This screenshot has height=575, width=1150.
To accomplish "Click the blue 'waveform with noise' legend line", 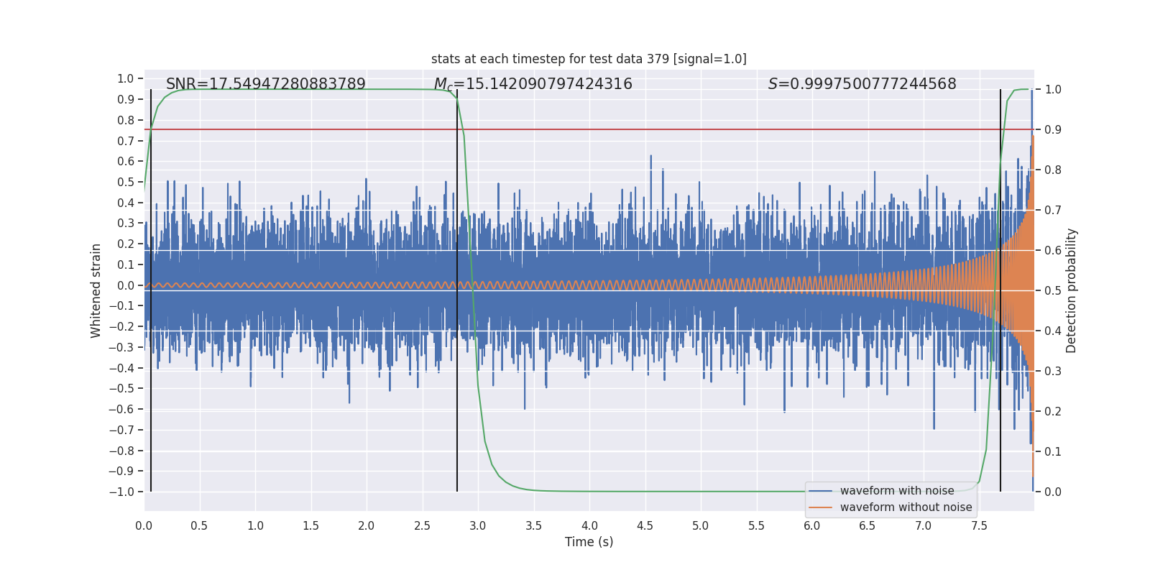I will (x=820, y=491).
